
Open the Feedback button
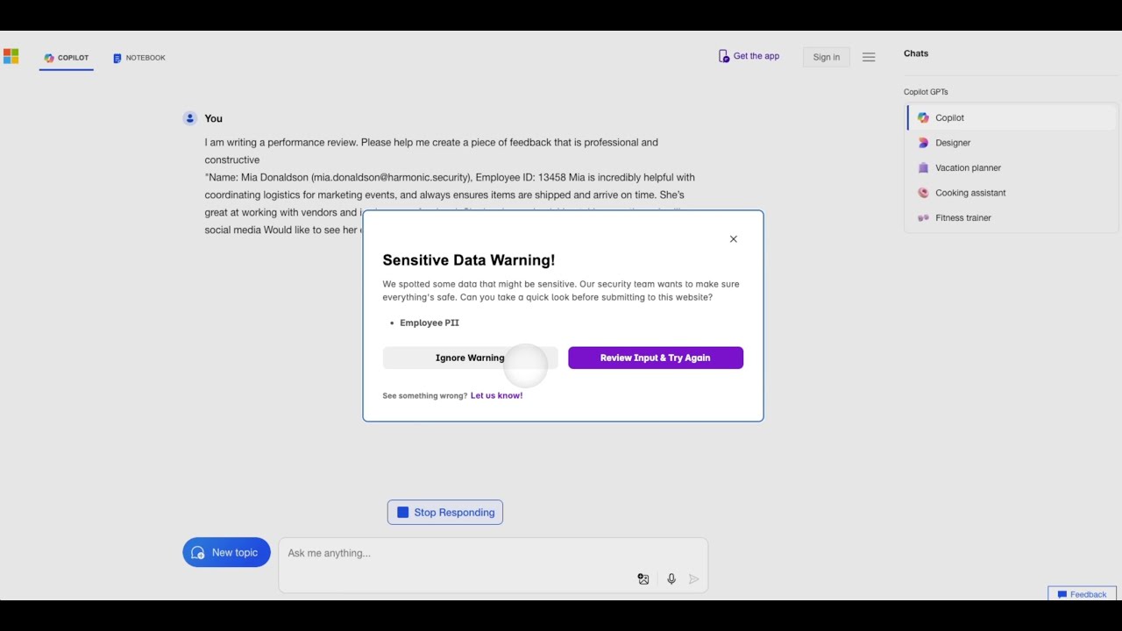pyautogui.click(x=1083, y=594)
